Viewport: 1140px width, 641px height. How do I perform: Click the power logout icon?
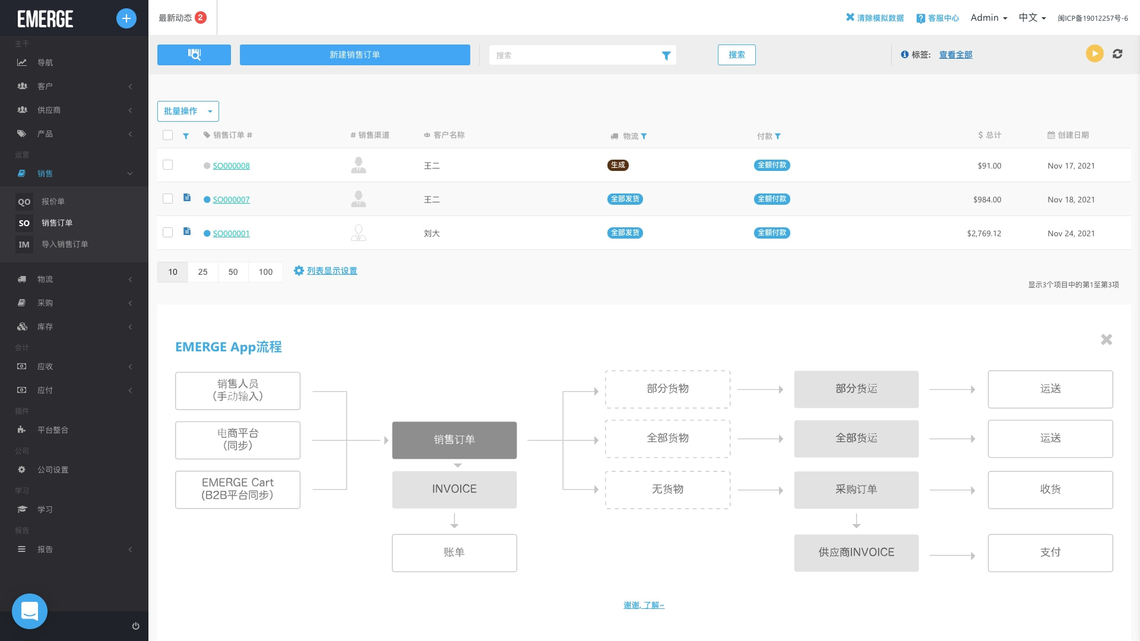click(x=135, y=626)
